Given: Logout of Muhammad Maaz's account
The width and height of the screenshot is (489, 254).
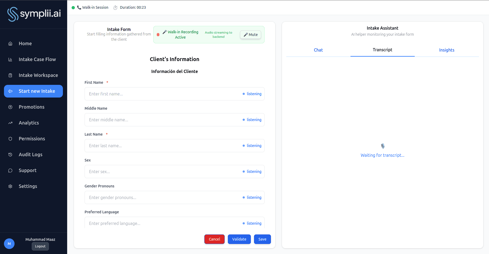Looking at the screenshot, I should [40, 246].
